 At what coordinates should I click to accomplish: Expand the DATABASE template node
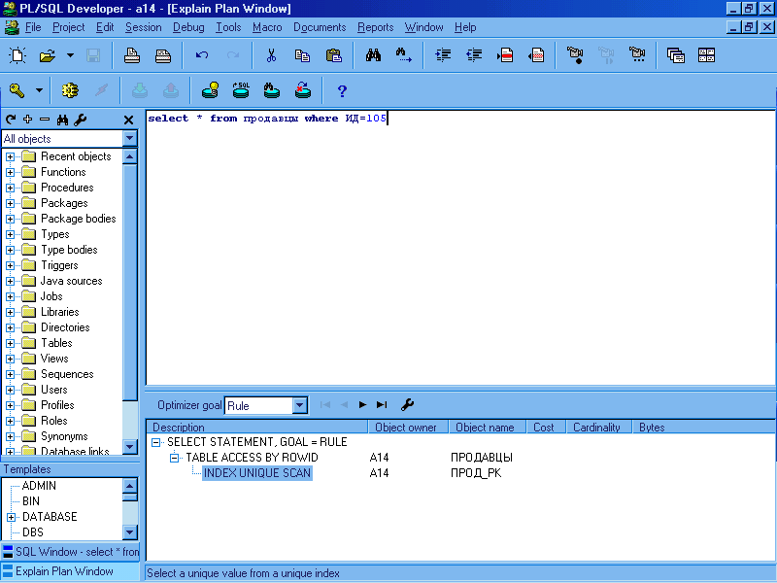coord(11,517)
